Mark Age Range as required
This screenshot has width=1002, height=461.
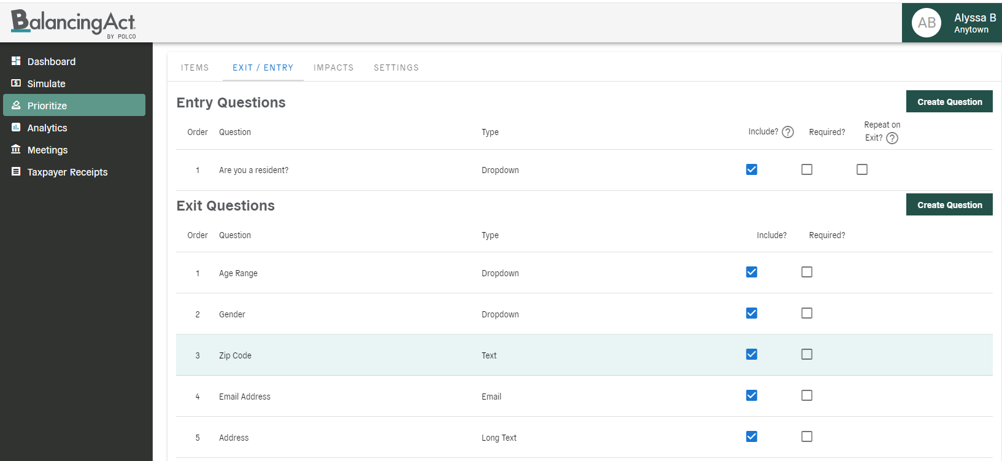click(x=807, y=272)
